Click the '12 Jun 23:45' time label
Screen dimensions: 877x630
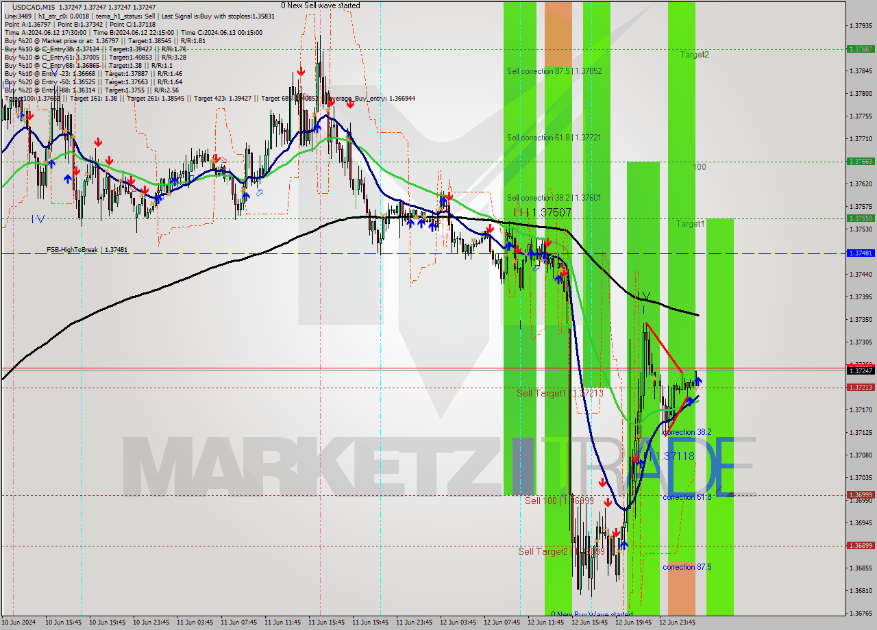click(677, 623)
